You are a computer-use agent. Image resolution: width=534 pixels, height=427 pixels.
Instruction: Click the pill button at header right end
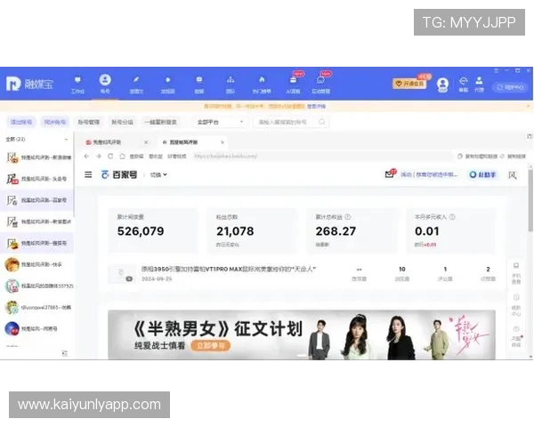[510, 87]
